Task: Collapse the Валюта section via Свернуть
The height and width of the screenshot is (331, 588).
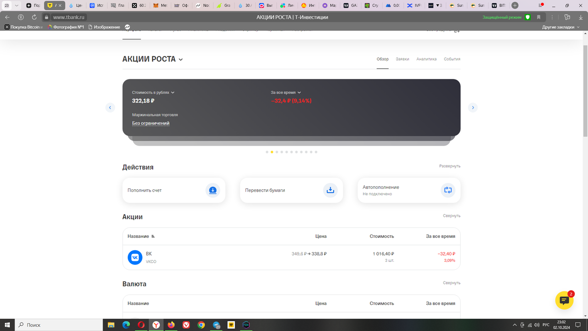Action: point(452,283)
